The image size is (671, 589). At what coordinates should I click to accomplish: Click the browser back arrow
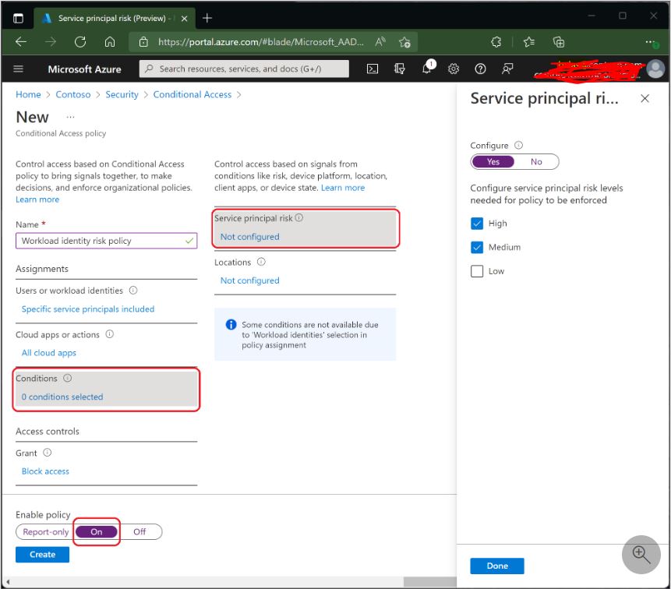pyautogui.click(x=21, y=41)
